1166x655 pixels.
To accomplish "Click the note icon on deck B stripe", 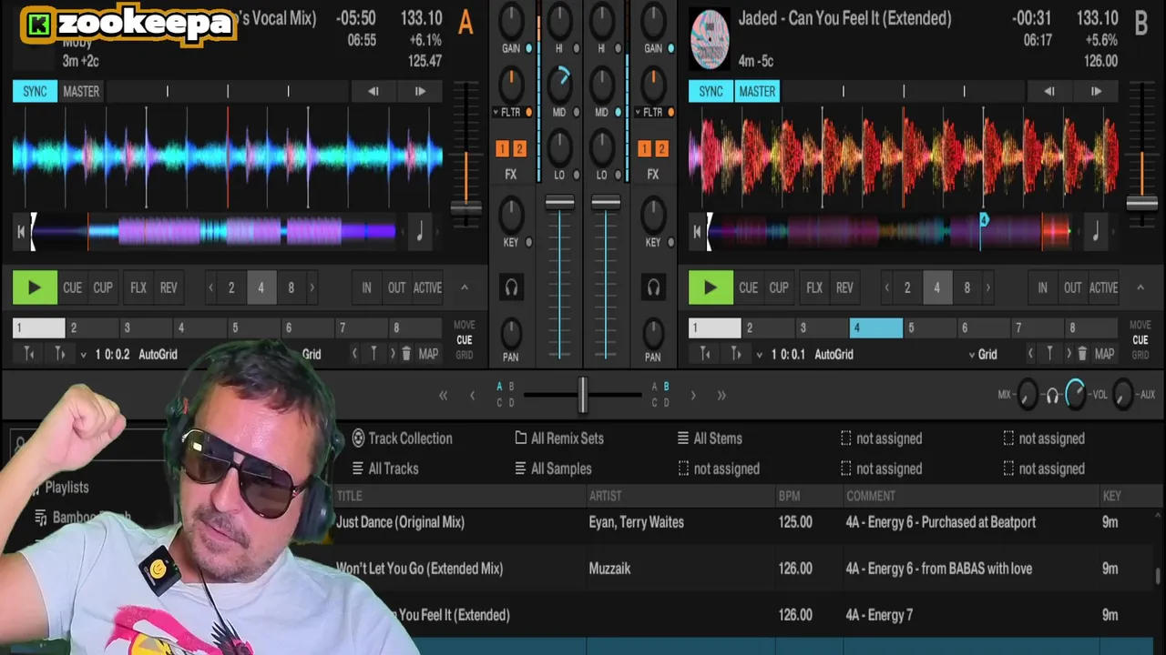I will [1095, 232].
